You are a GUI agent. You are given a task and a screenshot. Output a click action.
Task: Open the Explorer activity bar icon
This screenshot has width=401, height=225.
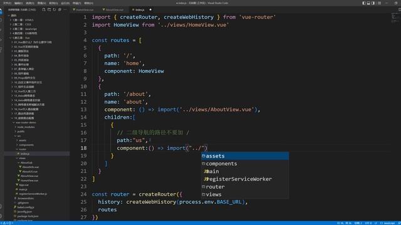pyautogui.click(x=1, y=11)
